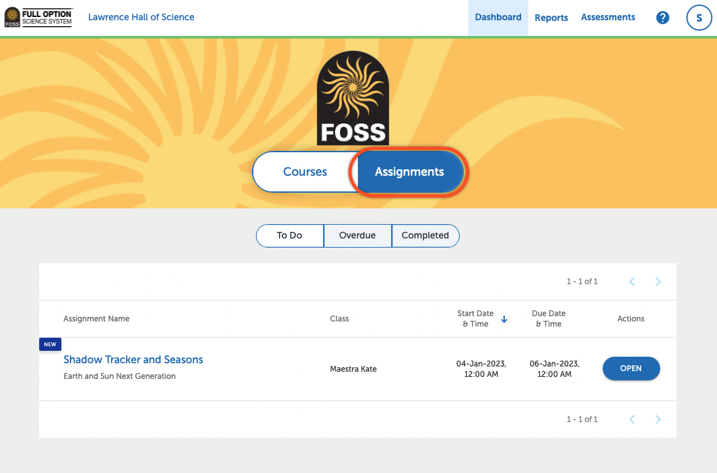Go to next page using top arrow

coord(658,282)
